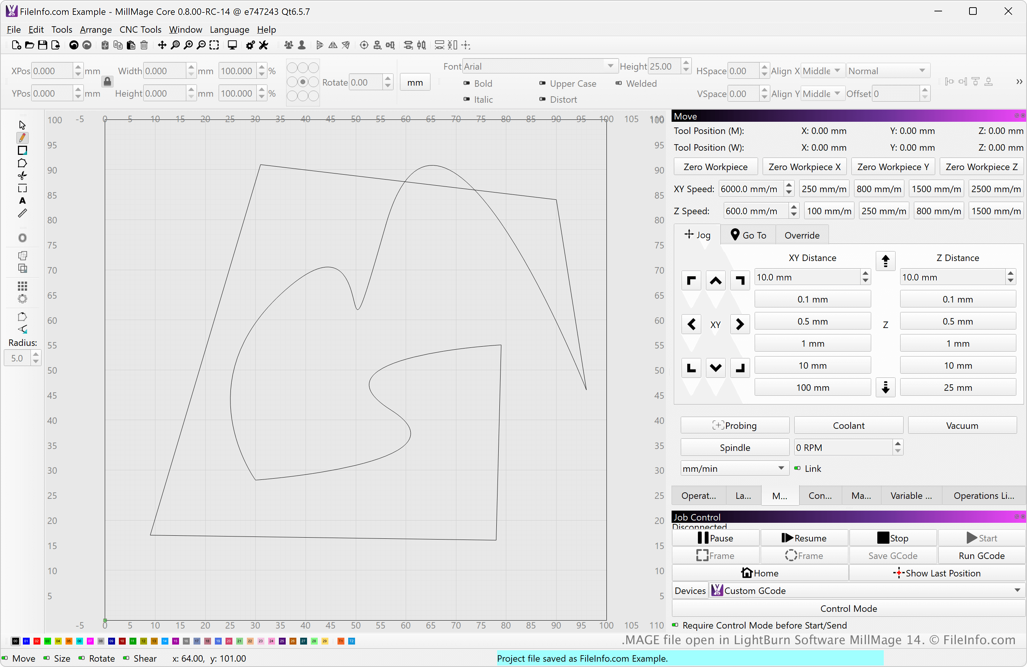Click the grid array tool icon
Screen dimensions: 1027x667
tap(22, 286)
